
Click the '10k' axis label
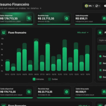tap(2, 39)
